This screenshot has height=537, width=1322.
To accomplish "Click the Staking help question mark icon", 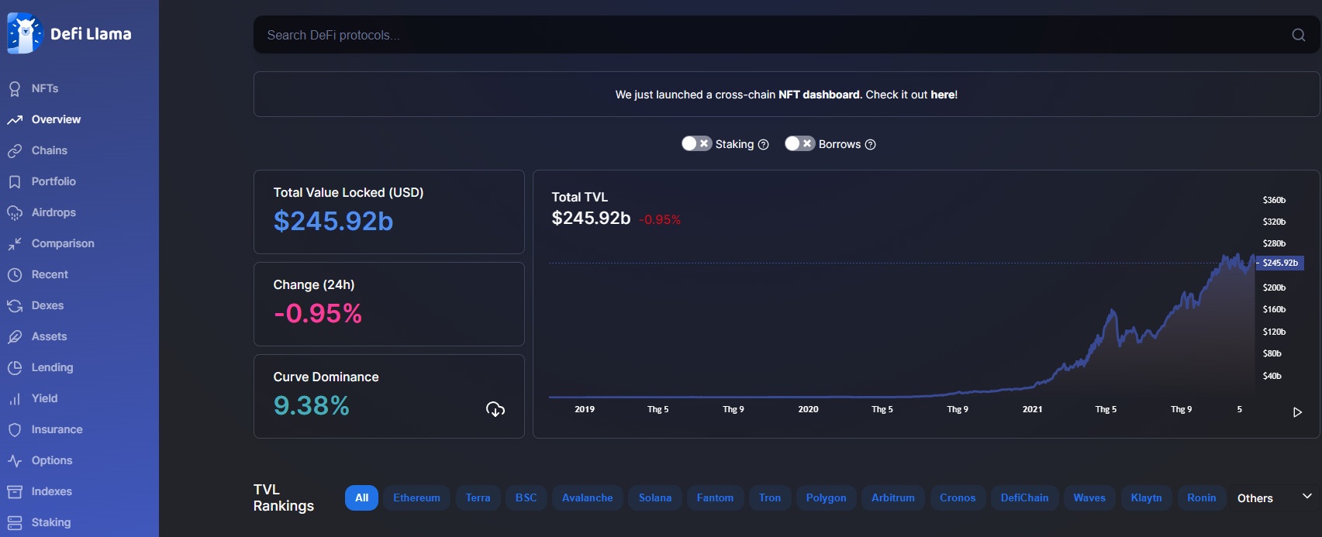I will coord(763,145).
